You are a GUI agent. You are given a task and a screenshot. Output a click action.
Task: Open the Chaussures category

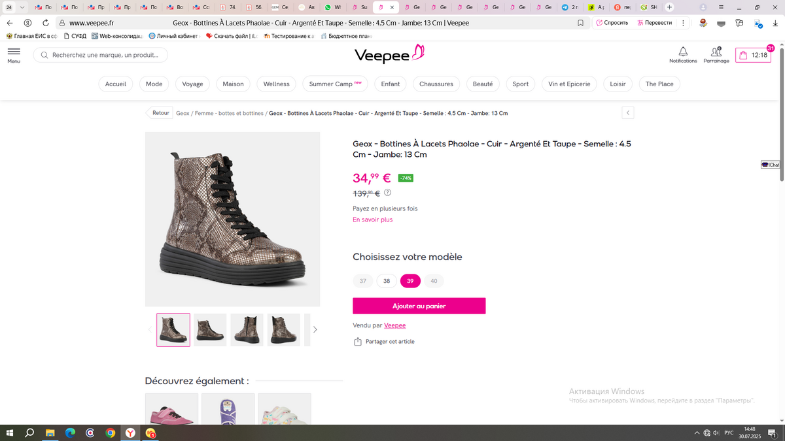[x=436, y=84]
